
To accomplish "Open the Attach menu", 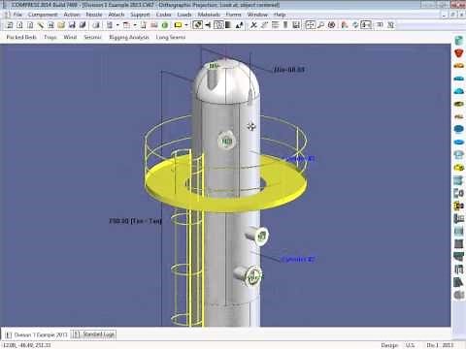I will [116, 15].
